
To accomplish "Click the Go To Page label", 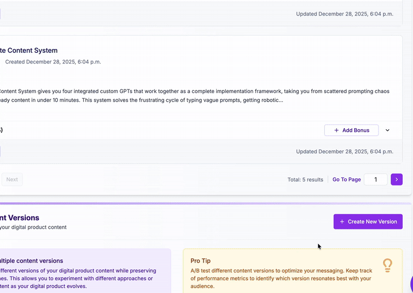I will pos(346,179).
